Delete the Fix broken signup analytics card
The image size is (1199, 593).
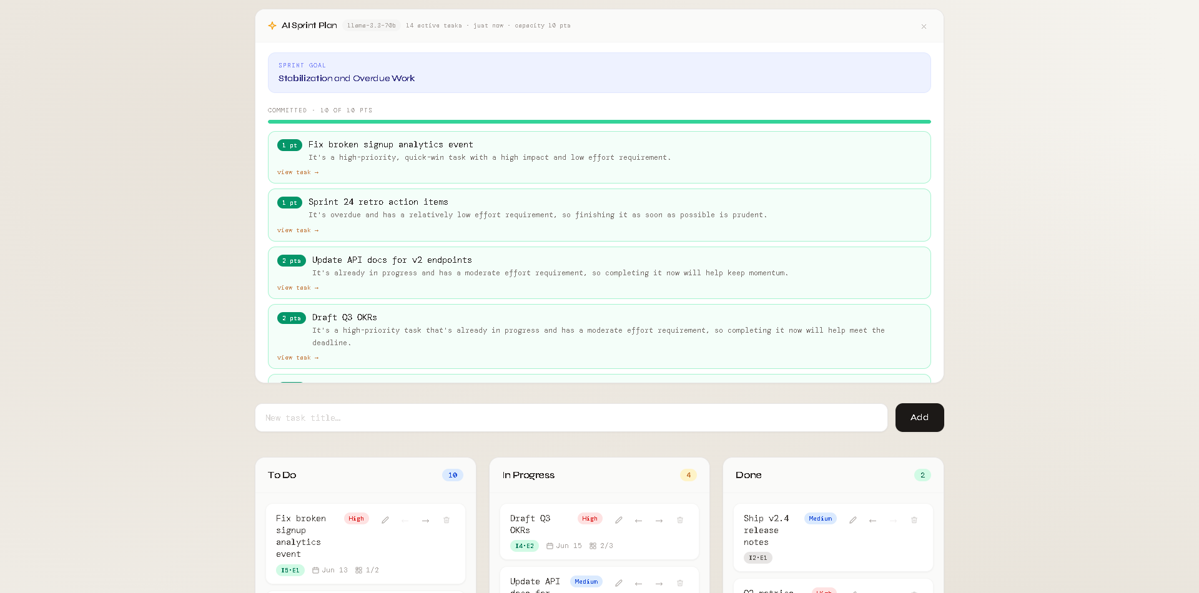click(x=447, y=520)
